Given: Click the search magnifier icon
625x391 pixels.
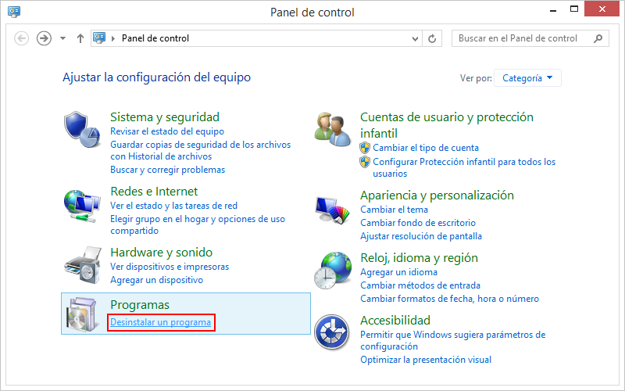Looking at the screenshot, I should point(598,38).
